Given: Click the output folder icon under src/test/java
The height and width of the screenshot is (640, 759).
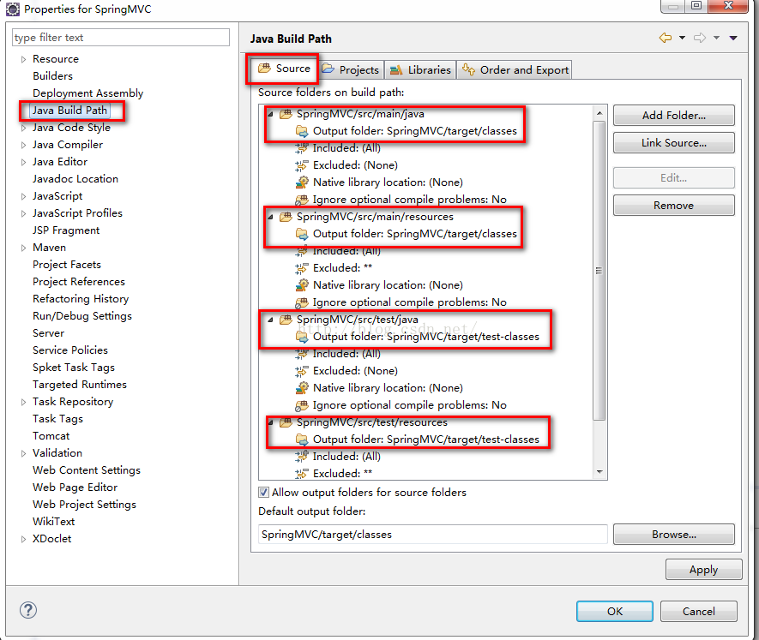Looking at the screenshot, I should pyautogui.click(x=302, y=337).
